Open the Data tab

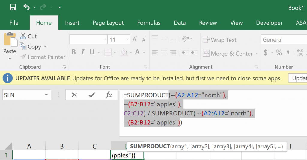[x=180, y=23]
